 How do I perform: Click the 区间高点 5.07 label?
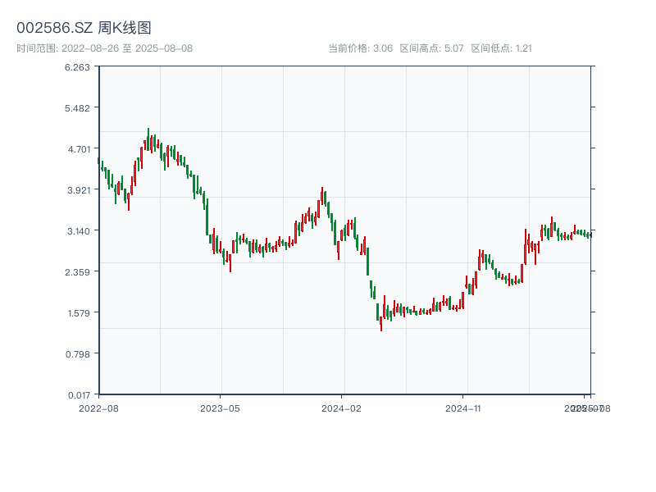pyautogui.click(x=431, y=48)
